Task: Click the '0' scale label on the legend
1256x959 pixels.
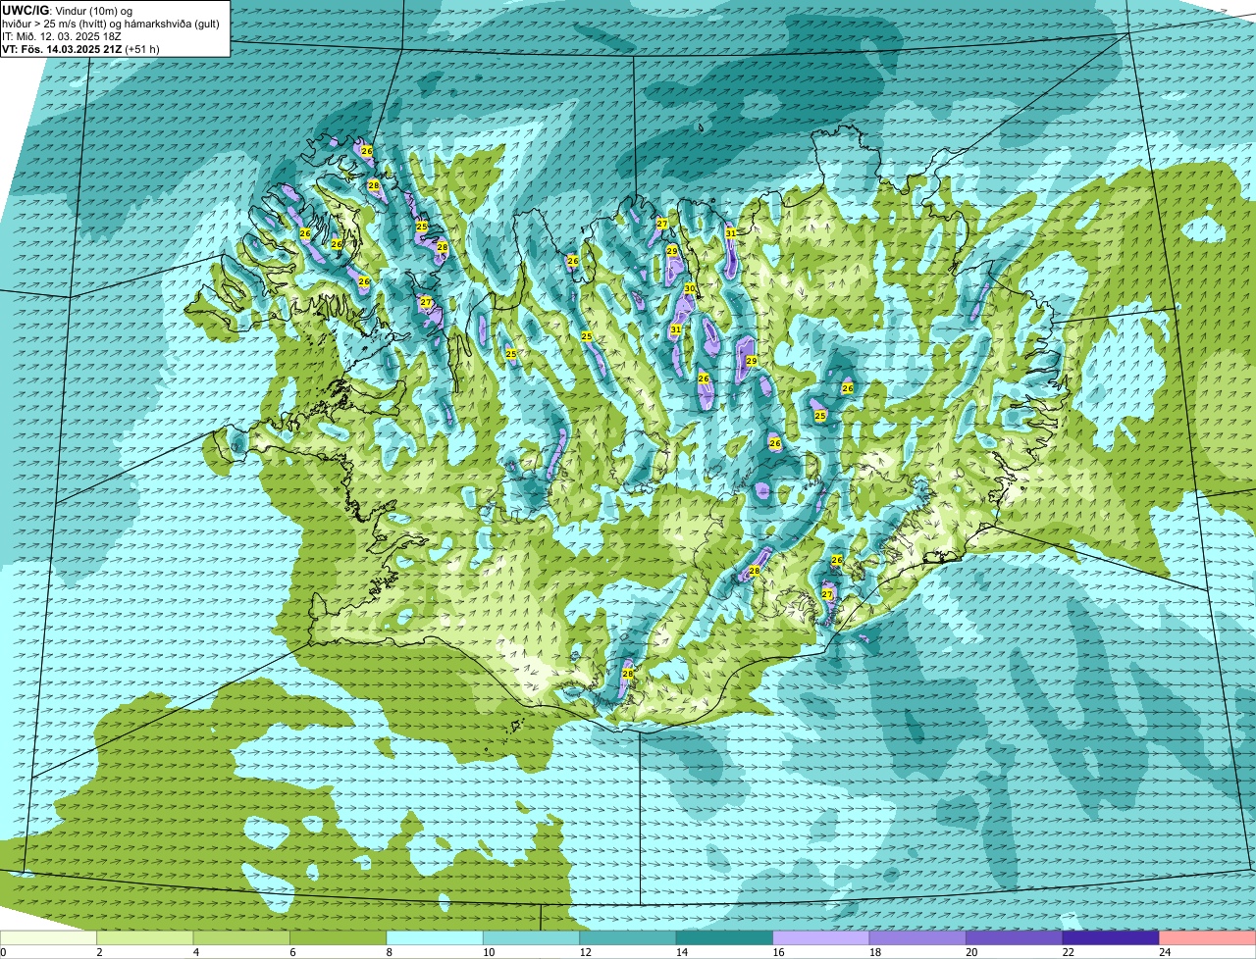Action: coord(3,952)
